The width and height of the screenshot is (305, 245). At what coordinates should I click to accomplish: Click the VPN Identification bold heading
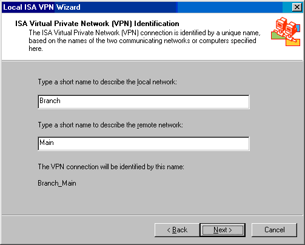tap(97, 24)
